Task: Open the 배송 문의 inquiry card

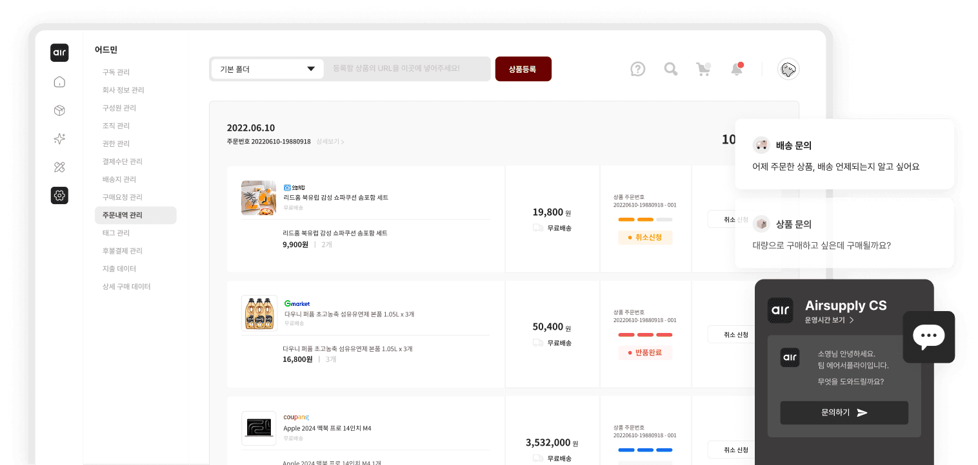Action: 844,155
